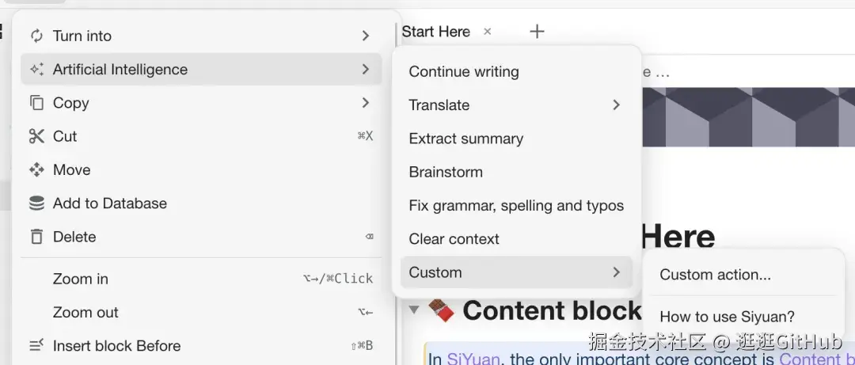Expand the Translate submenu chevron
Screen dimensions: 855x365
click(x=616, y=105)
